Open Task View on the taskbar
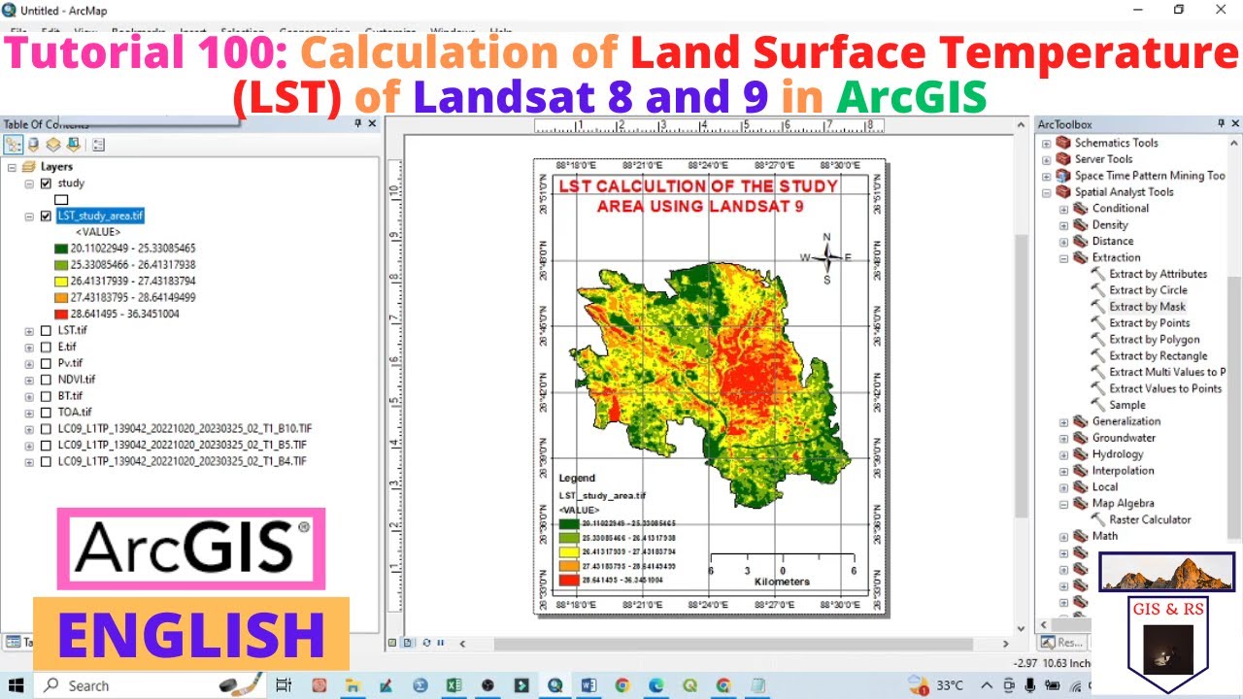 pos(285,685)
